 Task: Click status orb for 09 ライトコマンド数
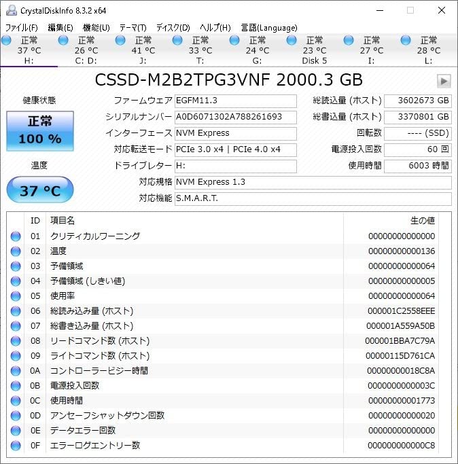pos(16,356)
